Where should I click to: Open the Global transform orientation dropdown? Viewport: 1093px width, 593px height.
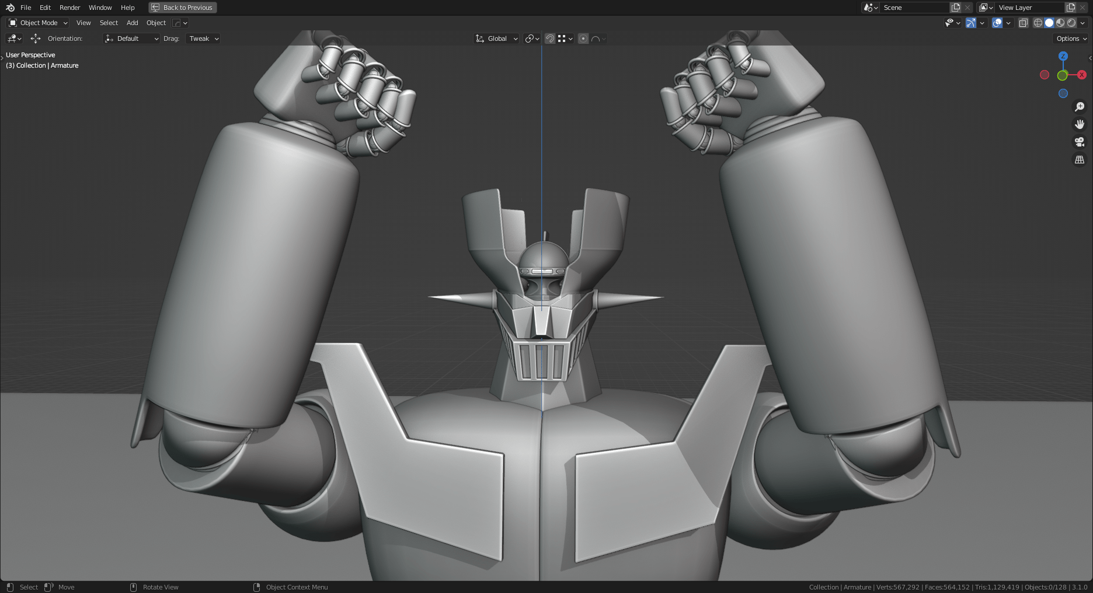[496, 39]
